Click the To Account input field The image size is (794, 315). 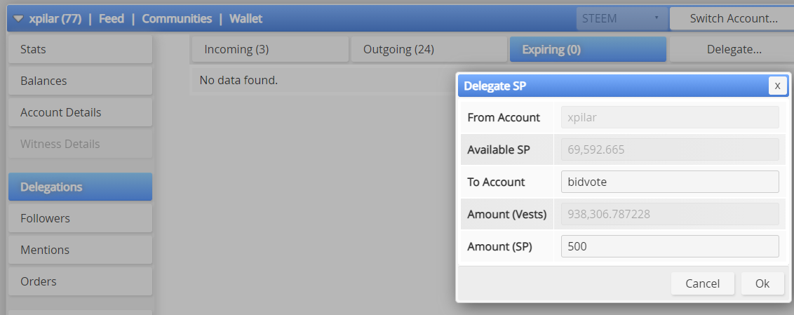point(670,182)
